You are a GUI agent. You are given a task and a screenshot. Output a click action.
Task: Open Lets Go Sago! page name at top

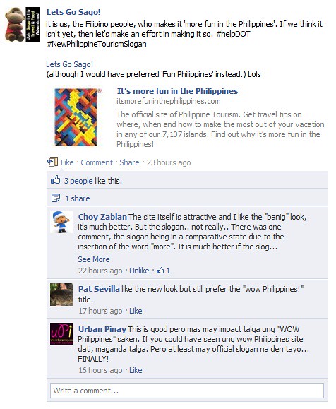point(73,12)
